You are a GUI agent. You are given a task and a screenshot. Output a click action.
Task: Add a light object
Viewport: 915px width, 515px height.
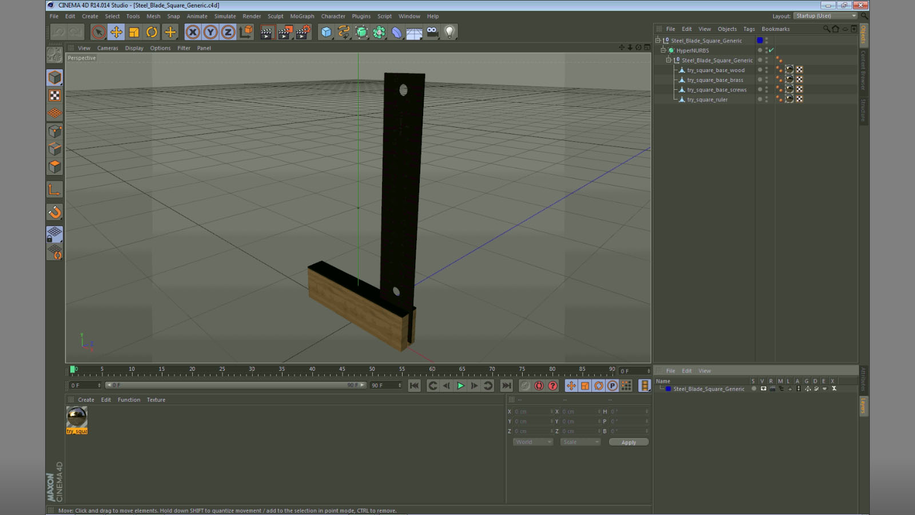point(449,32)
